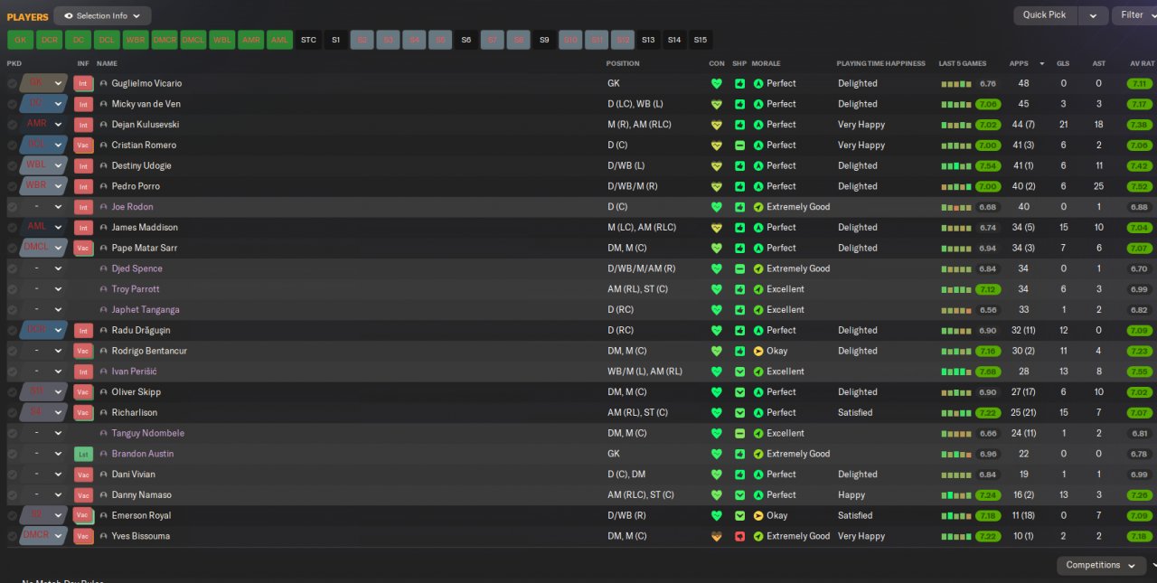The height and width of the screenshot is (583, 1157).
Task: Click the Vac status icon for Yves Bissouma
Action: point(83,536)
